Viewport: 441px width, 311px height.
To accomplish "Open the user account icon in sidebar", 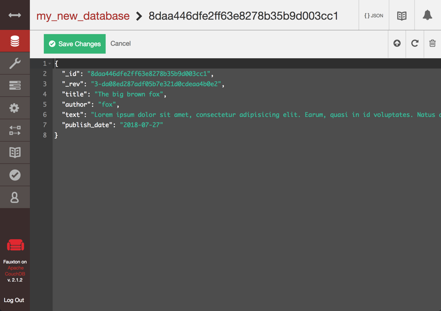I will tap(15, 197).
